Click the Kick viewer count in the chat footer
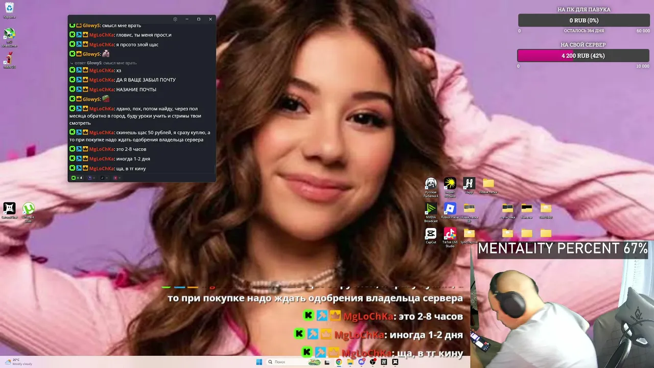The width and height of the screenshot is (654, 368). click(x=77, y=178)
